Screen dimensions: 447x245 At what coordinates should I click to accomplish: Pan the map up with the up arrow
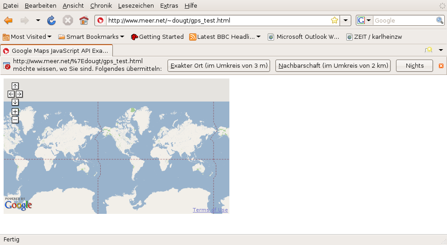coord(15,86)
